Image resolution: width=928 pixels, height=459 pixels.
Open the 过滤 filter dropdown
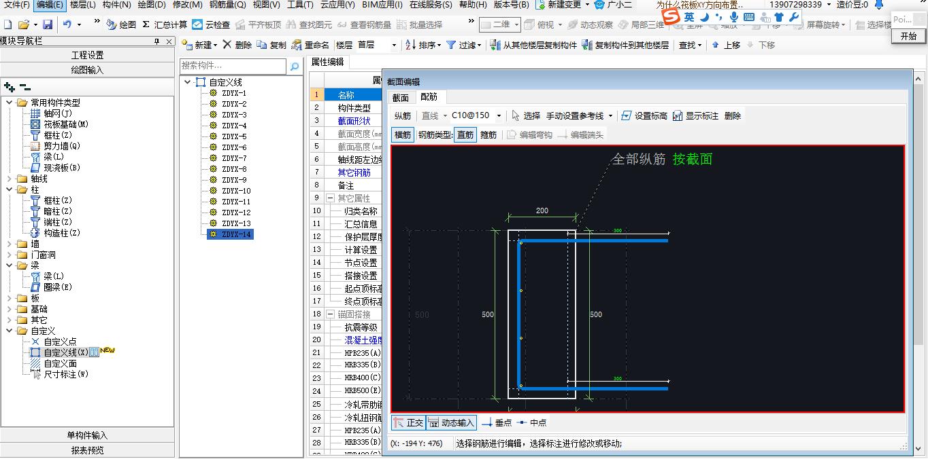tap(480, 45)
